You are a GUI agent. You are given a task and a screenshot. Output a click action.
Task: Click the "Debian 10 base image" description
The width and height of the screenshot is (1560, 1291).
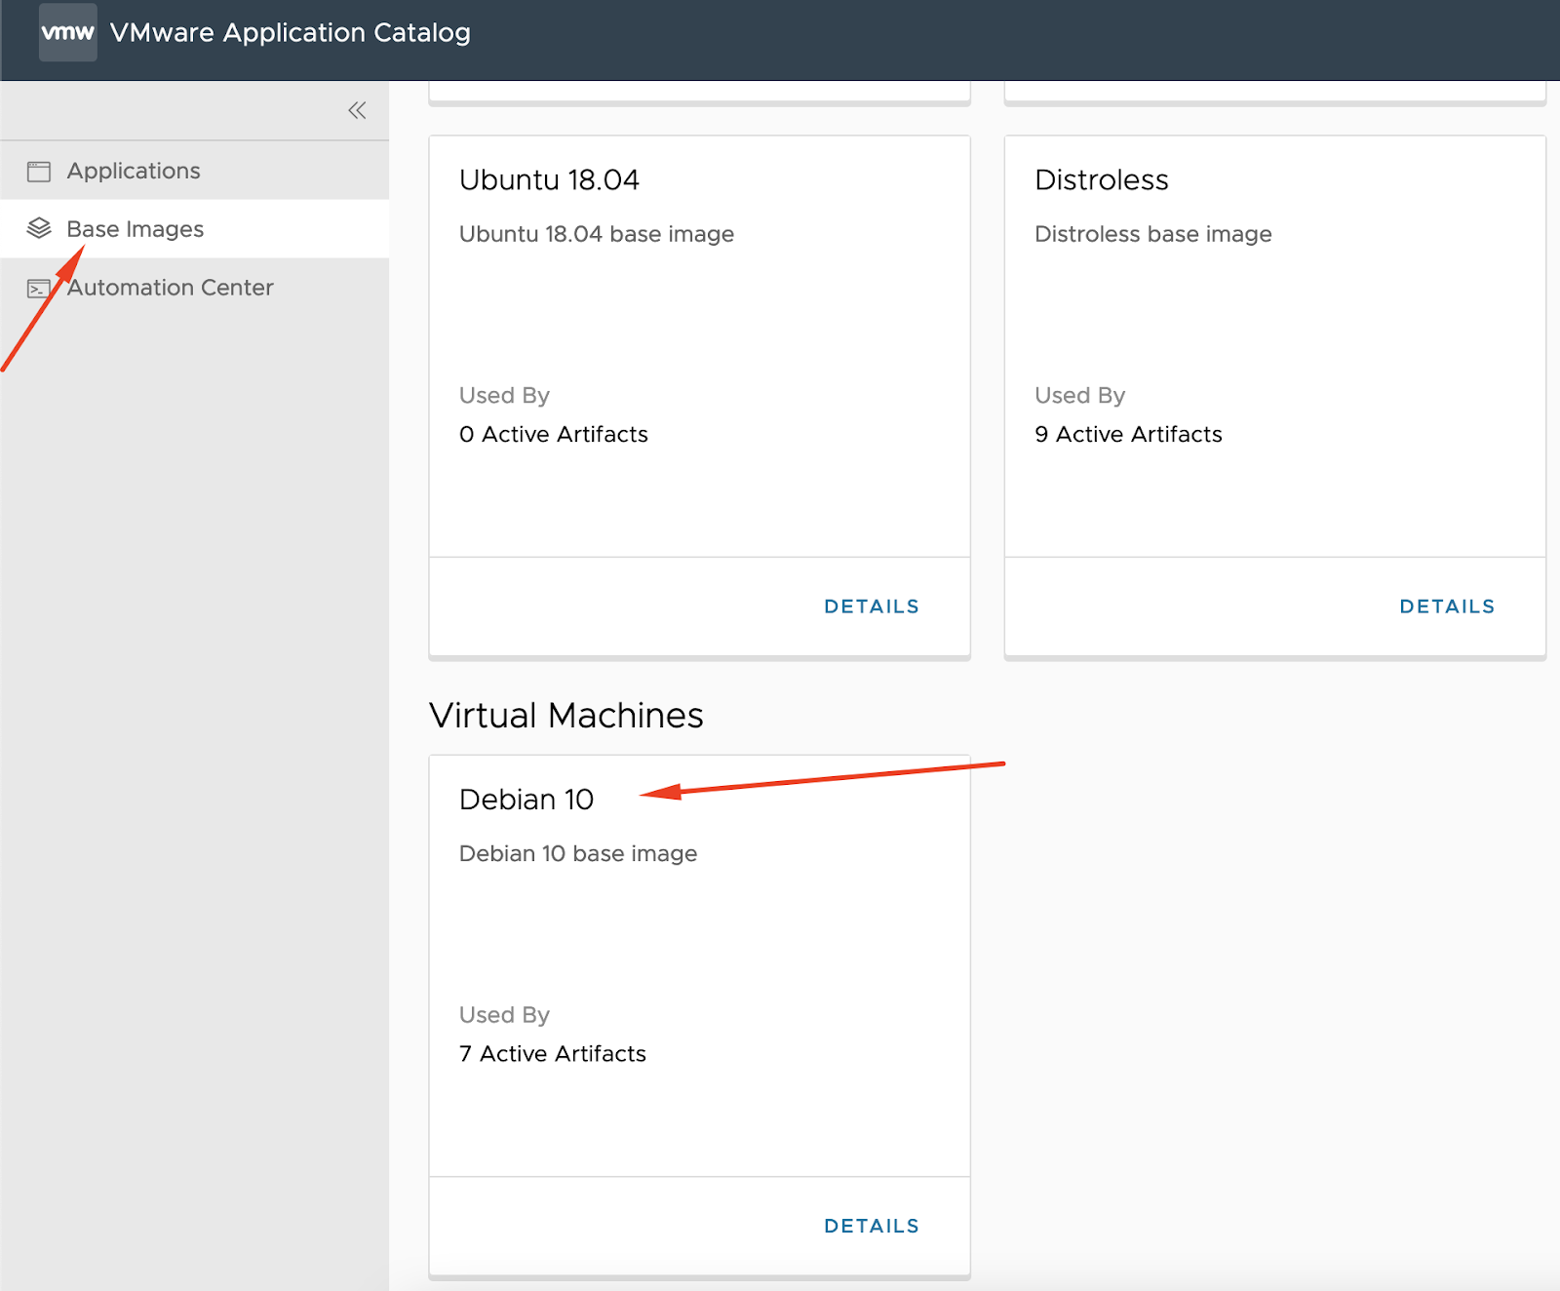(578, 853)
